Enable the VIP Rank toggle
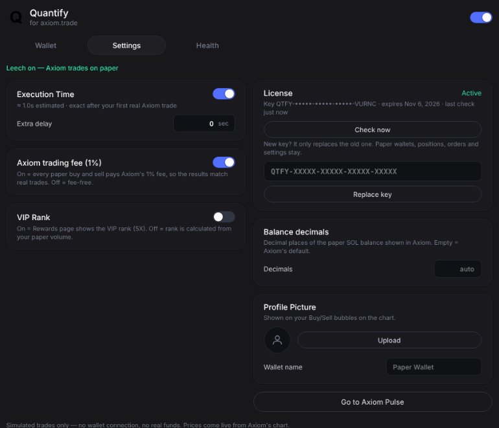The height and width of the screenshot is (428, 499). click(224, 217)
